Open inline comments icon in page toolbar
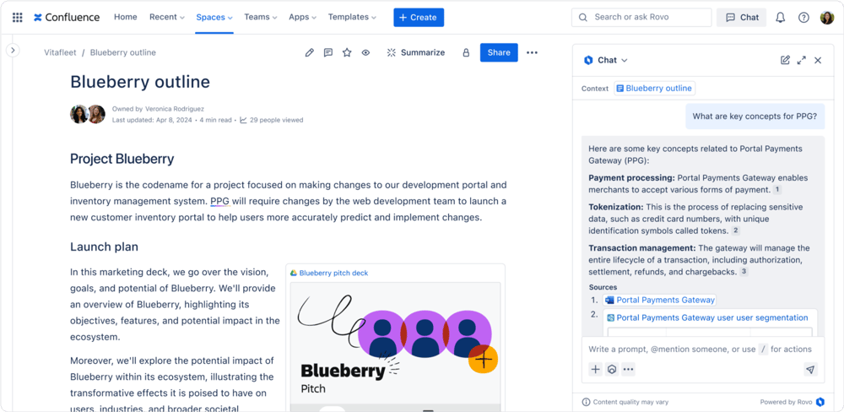844x412 pixels. click(x=328, y=52)
